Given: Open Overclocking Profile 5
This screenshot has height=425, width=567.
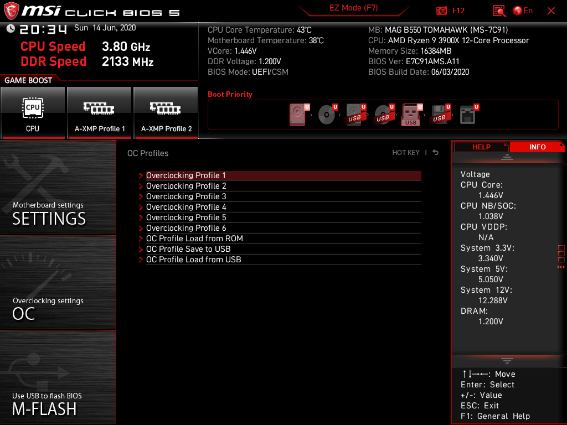Looking at the screenshot, I should [x=283, y=217].
